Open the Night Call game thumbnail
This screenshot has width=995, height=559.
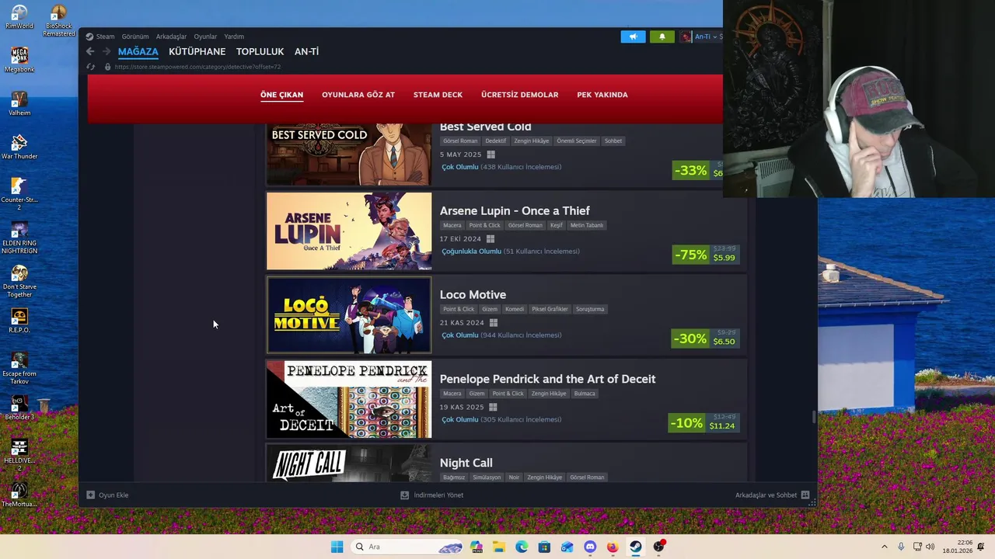pos(349,464)
